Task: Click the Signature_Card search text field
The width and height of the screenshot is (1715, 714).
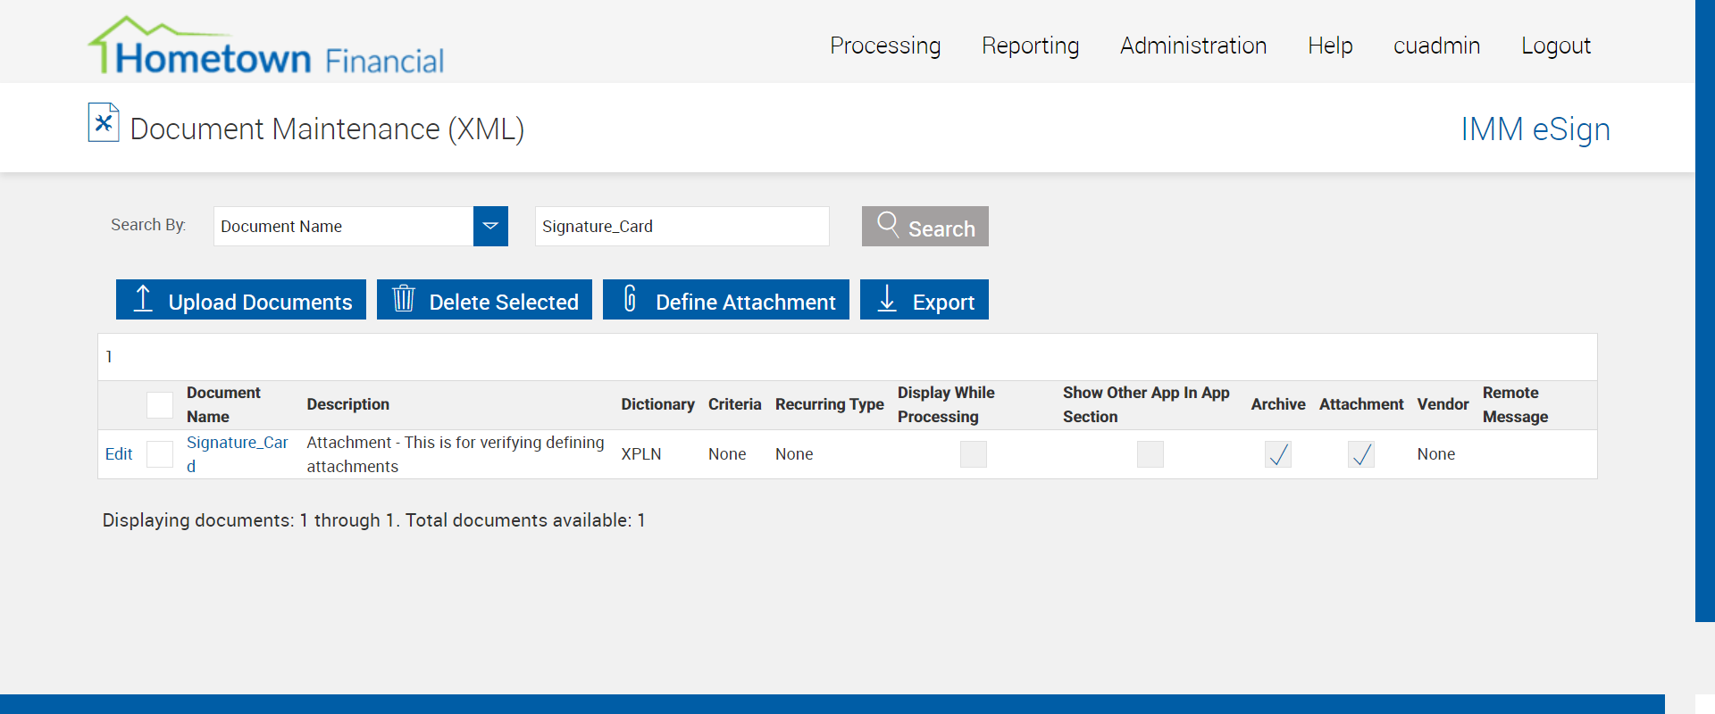Action: pyautogui.click(x=682, y=227)
